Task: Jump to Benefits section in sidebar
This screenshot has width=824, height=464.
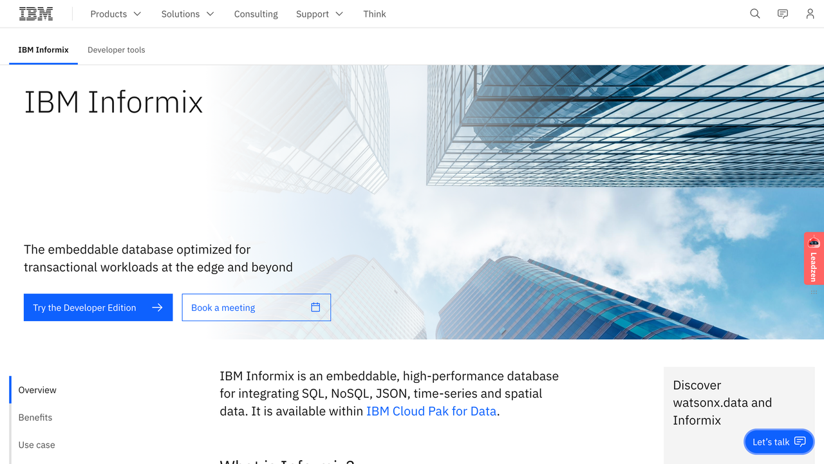Action: pos(35,418)
